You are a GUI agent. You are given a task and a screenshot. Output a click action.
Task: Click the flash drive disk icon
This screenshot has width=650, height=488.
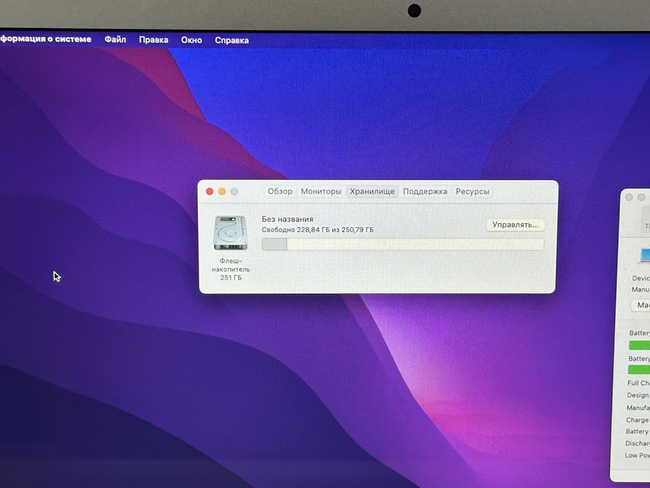coord(231,233)
